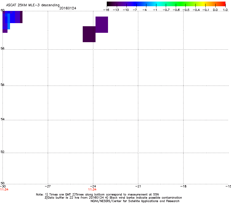Click the -13 label on the color bar
Image resolution: width=231 pixels, height=203 pixels.
click(x=116, y=10)
